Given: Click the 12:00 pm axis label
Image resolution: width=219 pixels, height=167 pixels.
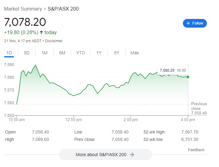Looking at the screenshot, I should (74, 120).
